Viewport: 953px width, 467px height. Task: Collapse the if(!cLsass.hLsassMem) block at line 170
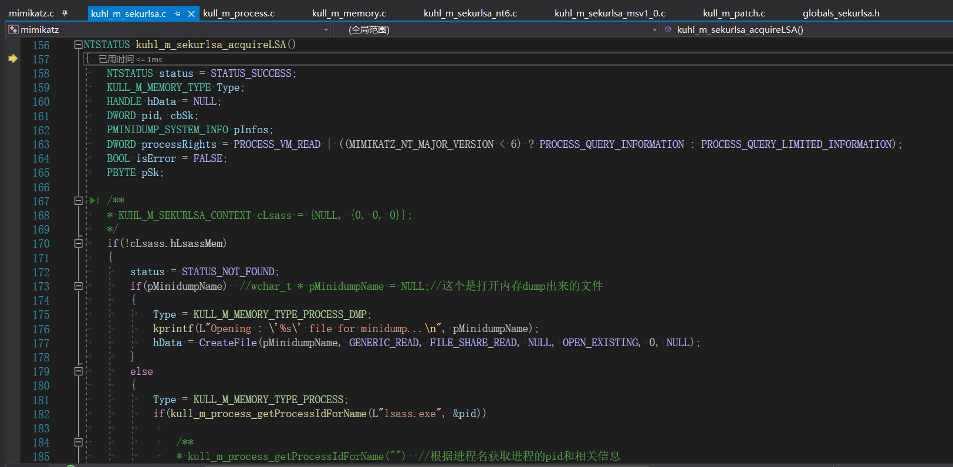coord(79,243)
